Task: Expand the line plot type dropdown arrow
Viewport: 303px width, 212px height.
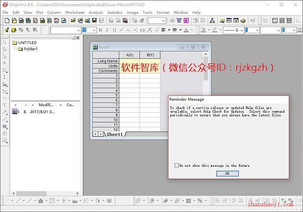Action: [x=12, y=201]
